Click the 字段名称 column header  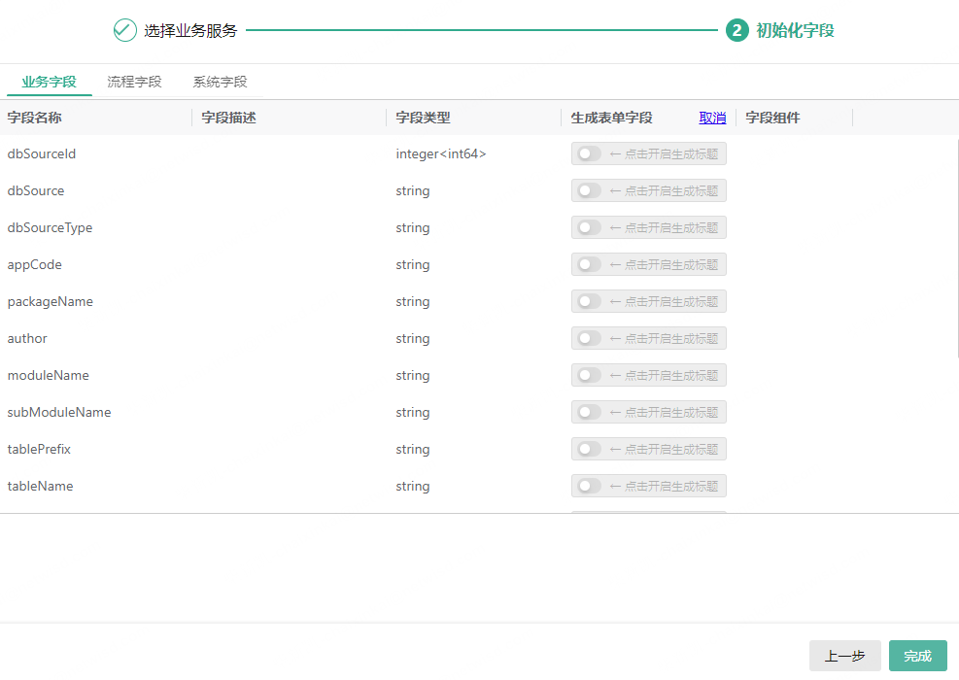point(35,118)
